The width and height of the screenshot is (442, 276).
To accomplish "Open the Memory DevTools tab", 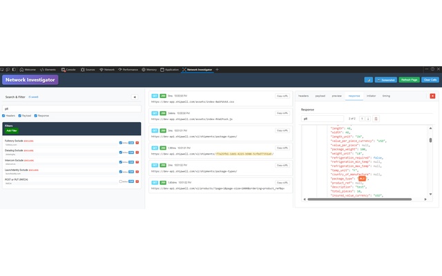I will [x=149, y=70].
